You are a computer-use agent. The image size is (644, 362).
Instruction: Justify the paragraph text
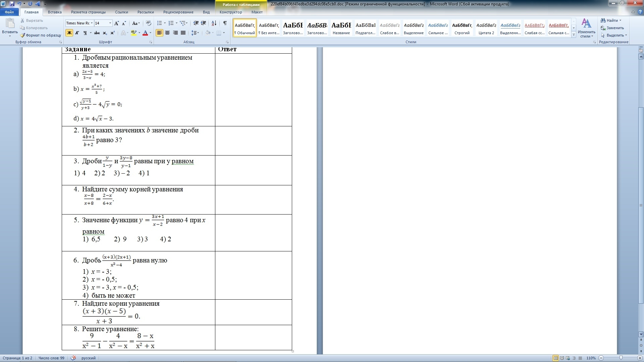(x=183, y=33)
